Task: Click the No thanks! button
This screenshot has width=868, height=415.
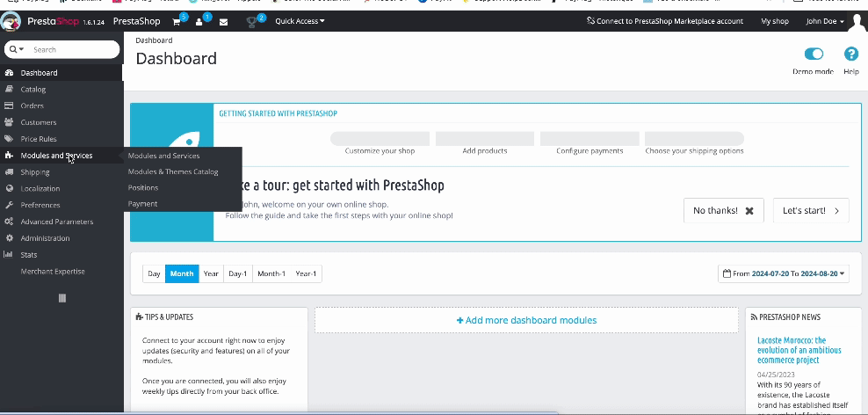Action: (724, 210)
